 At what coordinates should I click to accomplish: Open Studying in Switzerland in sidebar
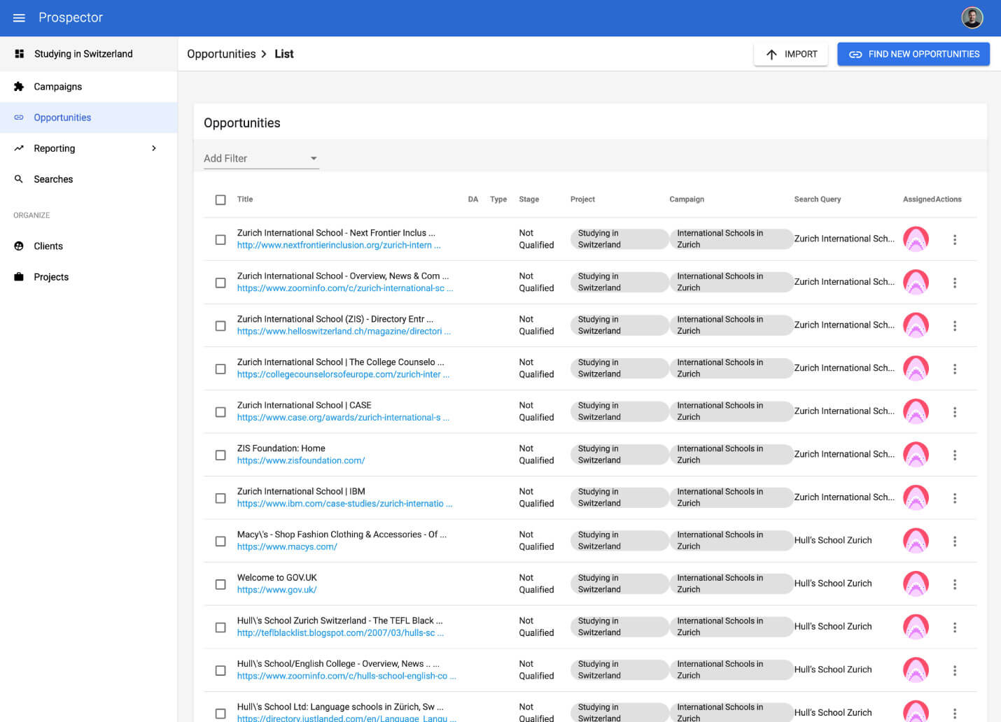88,54
